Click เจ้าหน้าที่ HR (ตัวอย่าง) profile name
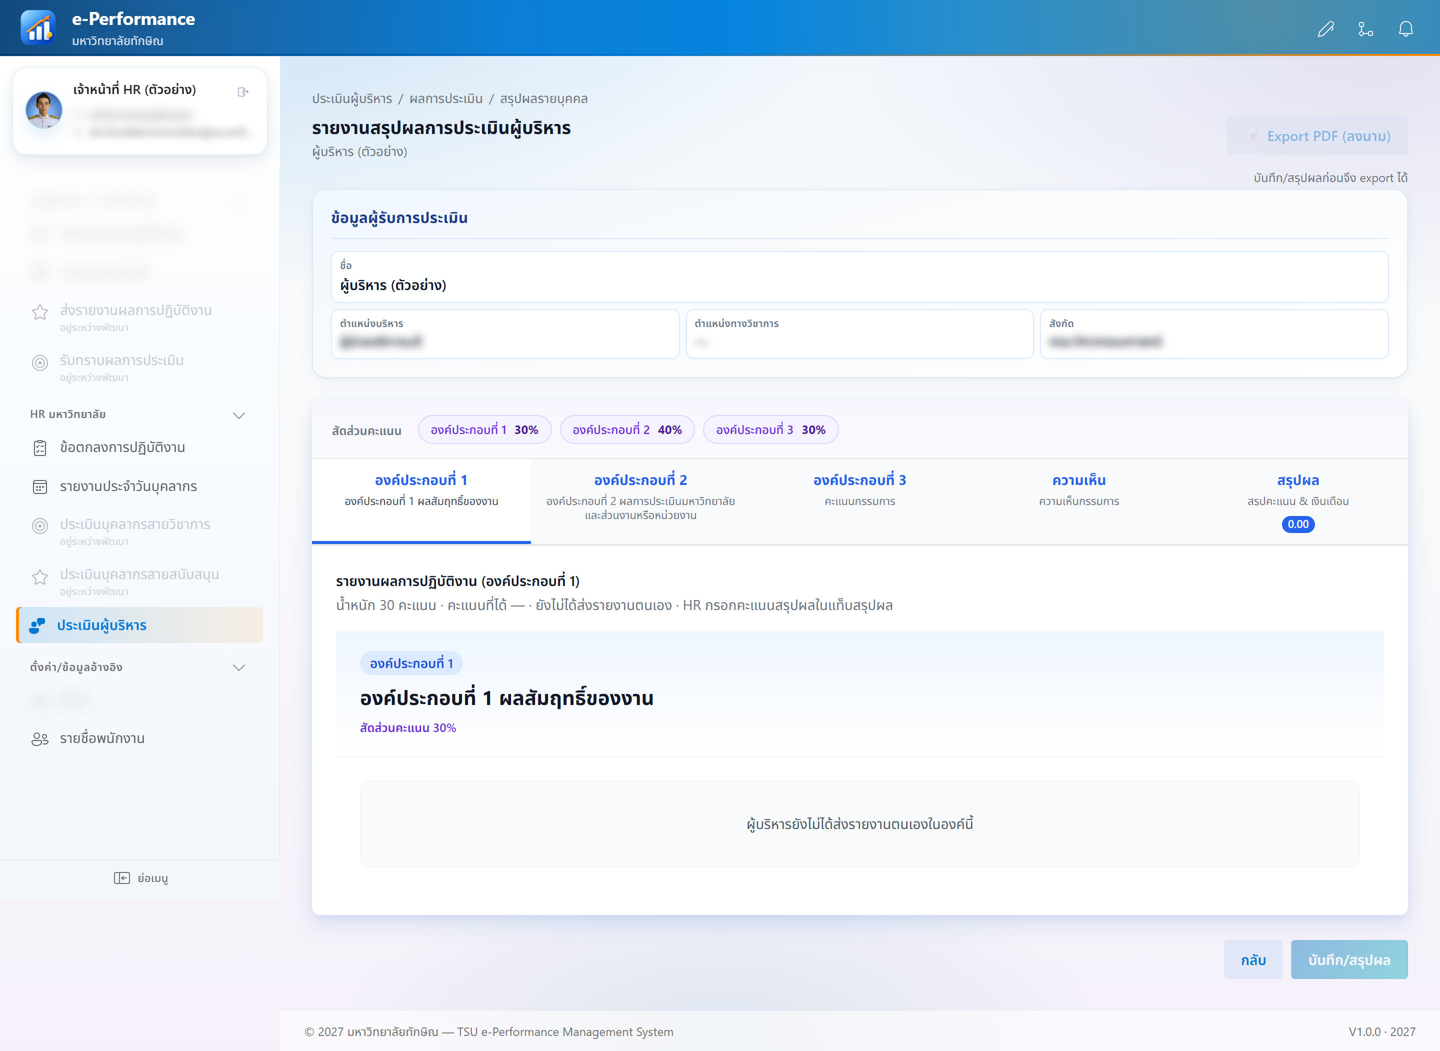This screenshot has height=1051, width=1440. click(x=134, y=89)
